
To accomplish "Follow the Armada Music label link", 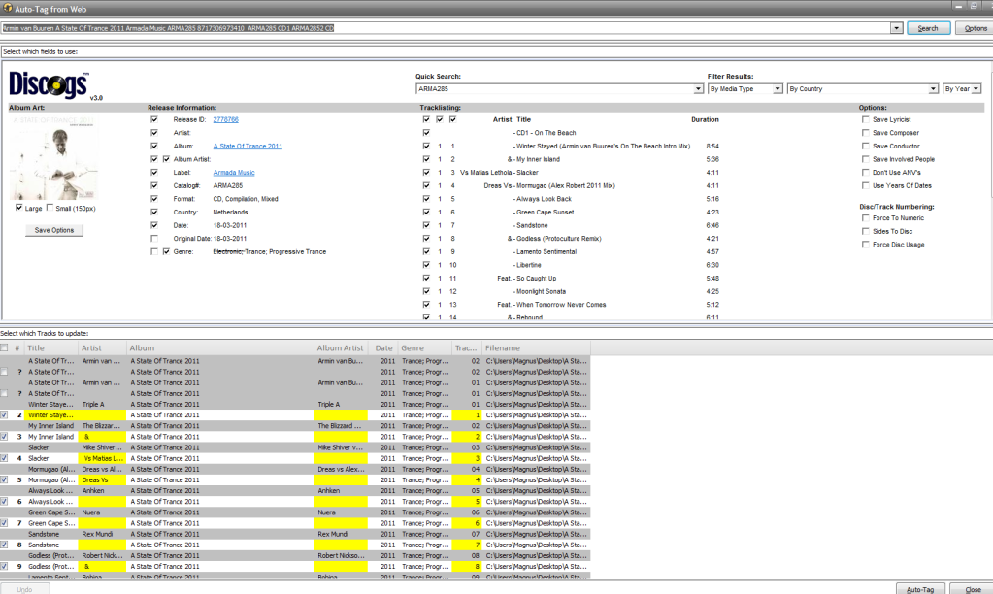I will click(234, 172).
